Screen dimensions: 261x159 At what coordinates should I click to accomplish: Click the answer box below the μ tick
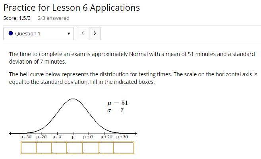pyautogui.click(x=74, y=147)
